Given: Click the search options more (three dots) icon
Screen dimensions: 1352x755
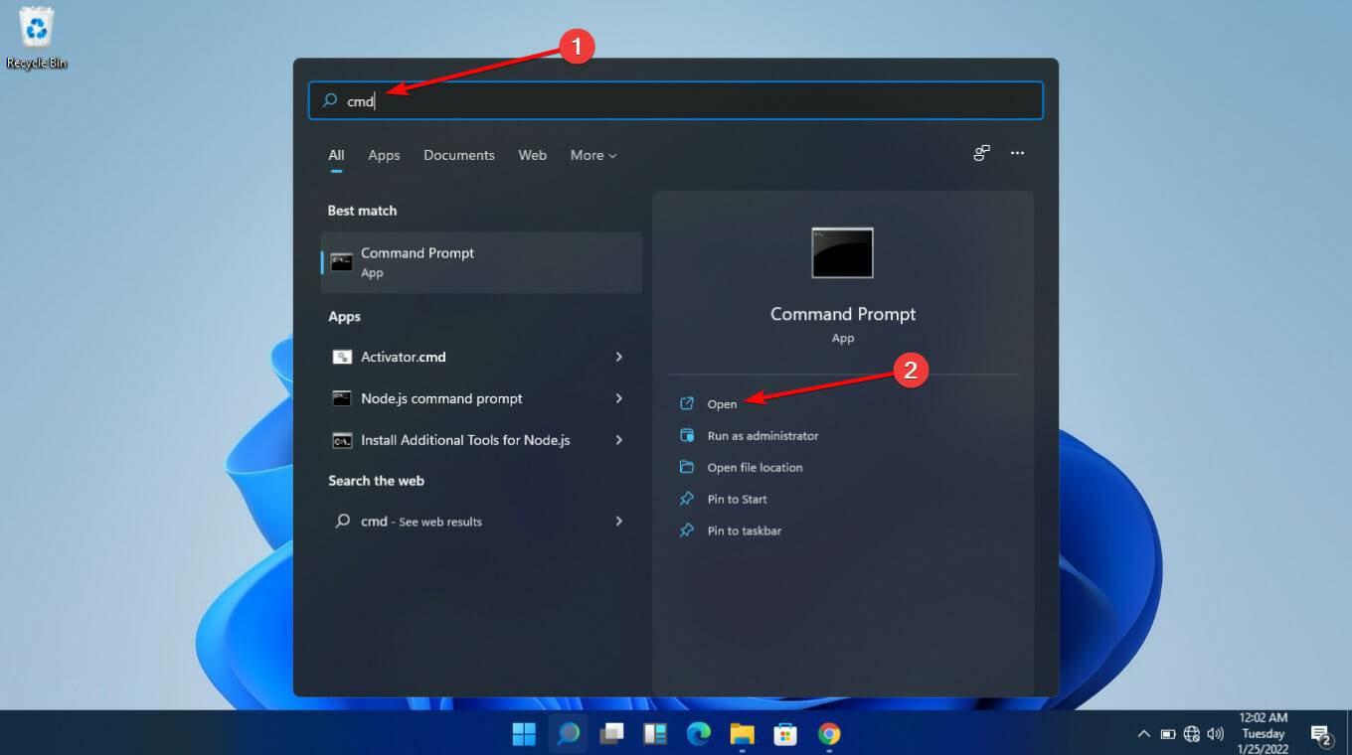Looking at the screenshot, I should coord(1017,154).
